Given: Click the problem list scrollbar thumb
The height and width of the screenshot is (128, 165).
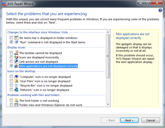Looking at the screenshot, I should click(108, 56).
